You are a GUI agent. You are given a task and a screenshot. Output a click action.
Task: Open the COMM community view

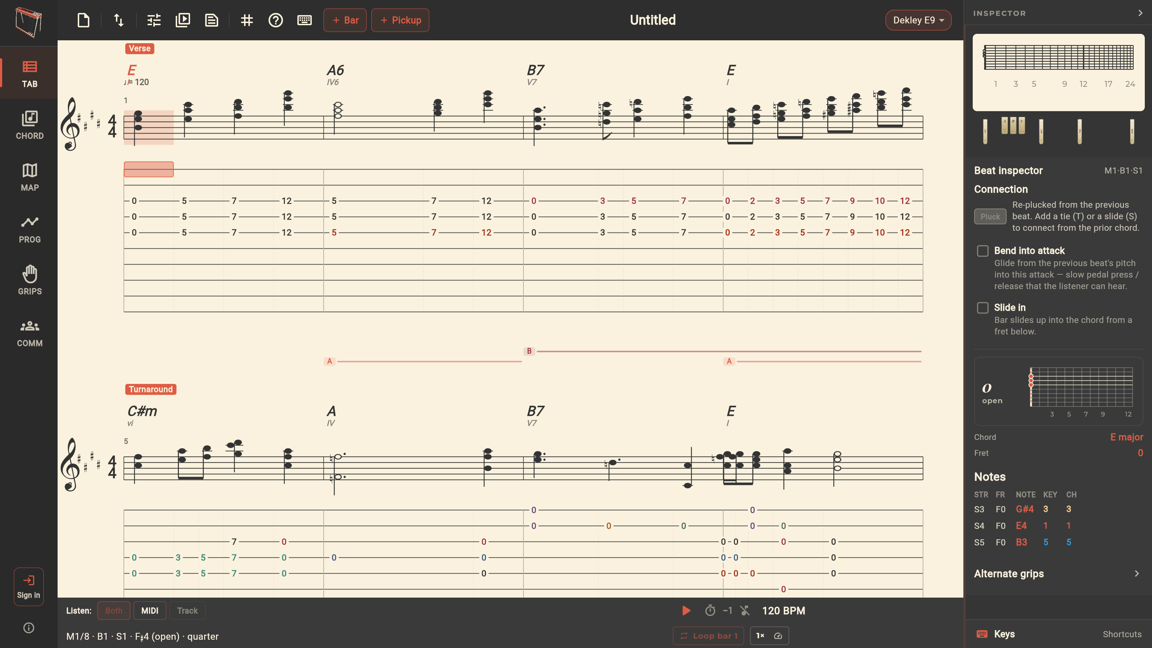click(x=30, y=333)
